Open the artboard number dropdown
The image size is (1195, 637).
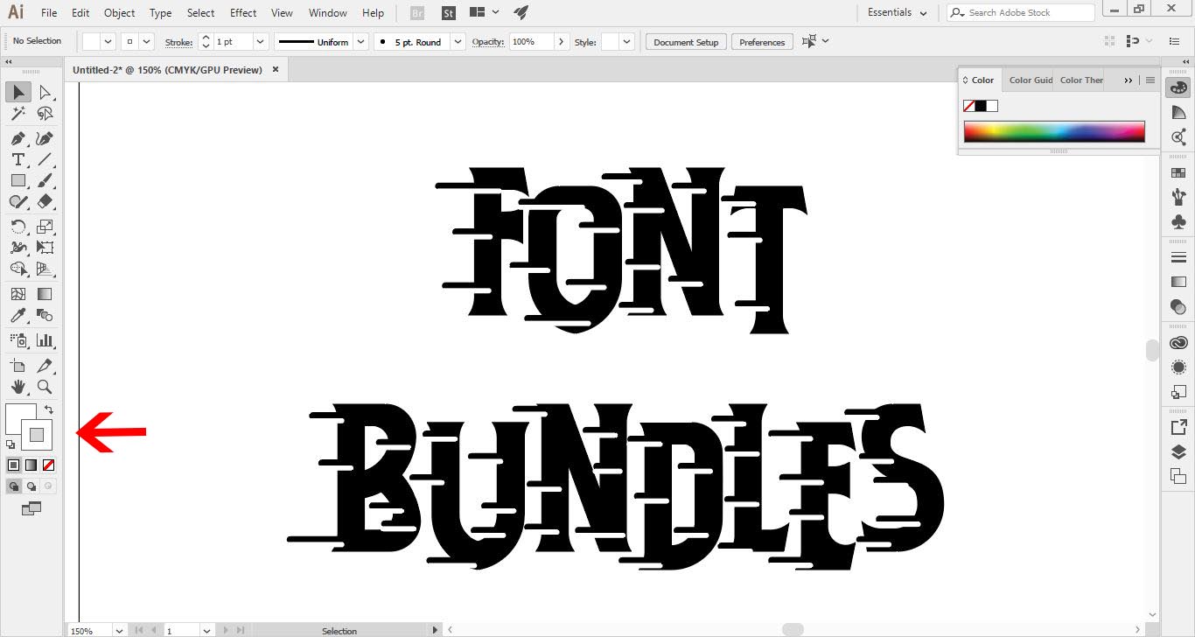pos(207,630)
